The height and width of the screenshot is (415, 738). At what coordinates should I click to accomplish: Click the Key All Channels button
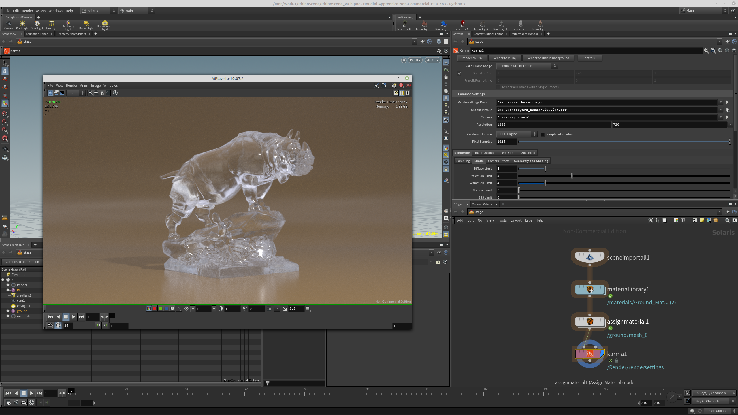pos(713,401)
